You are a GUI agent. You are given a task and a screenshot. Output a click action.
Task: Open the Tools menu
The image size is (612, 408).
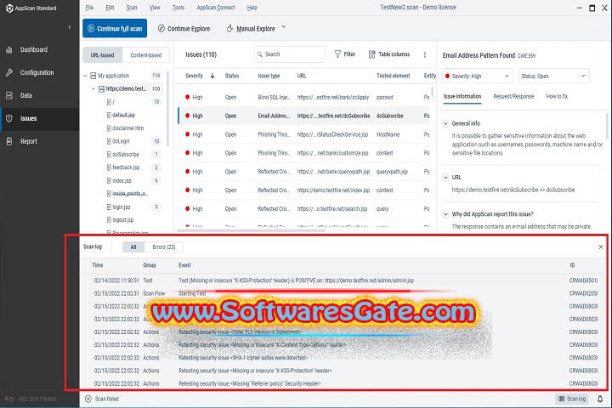click(178, 8)
